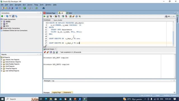Apply filter in Connections panel
Screen dimensions: 179x101
tap(10, 16)
